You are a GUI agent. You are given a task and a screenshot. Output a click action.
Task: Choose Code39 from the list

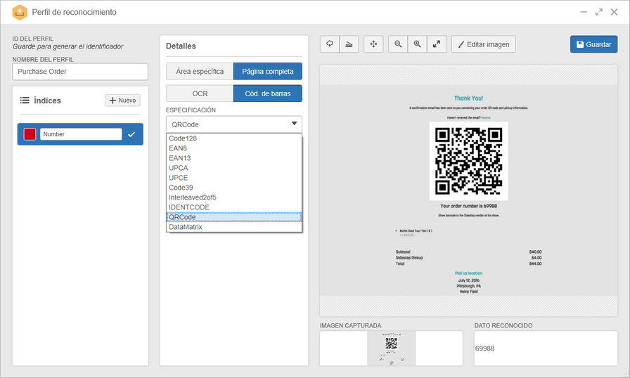pos(234,188)
